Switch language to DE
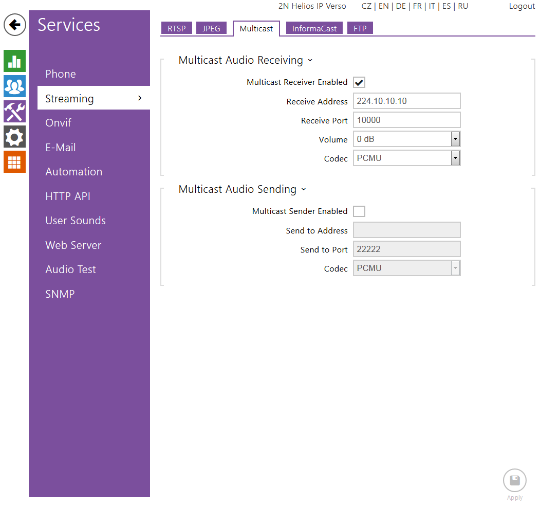The height and width of the screenshot is (505, 540). [x=401, y=6]
